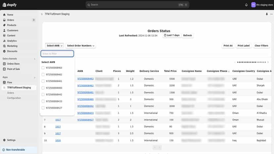Click the Shopify logo
Viewport: 274px width, 154px height.
click(x=10, y=5)
